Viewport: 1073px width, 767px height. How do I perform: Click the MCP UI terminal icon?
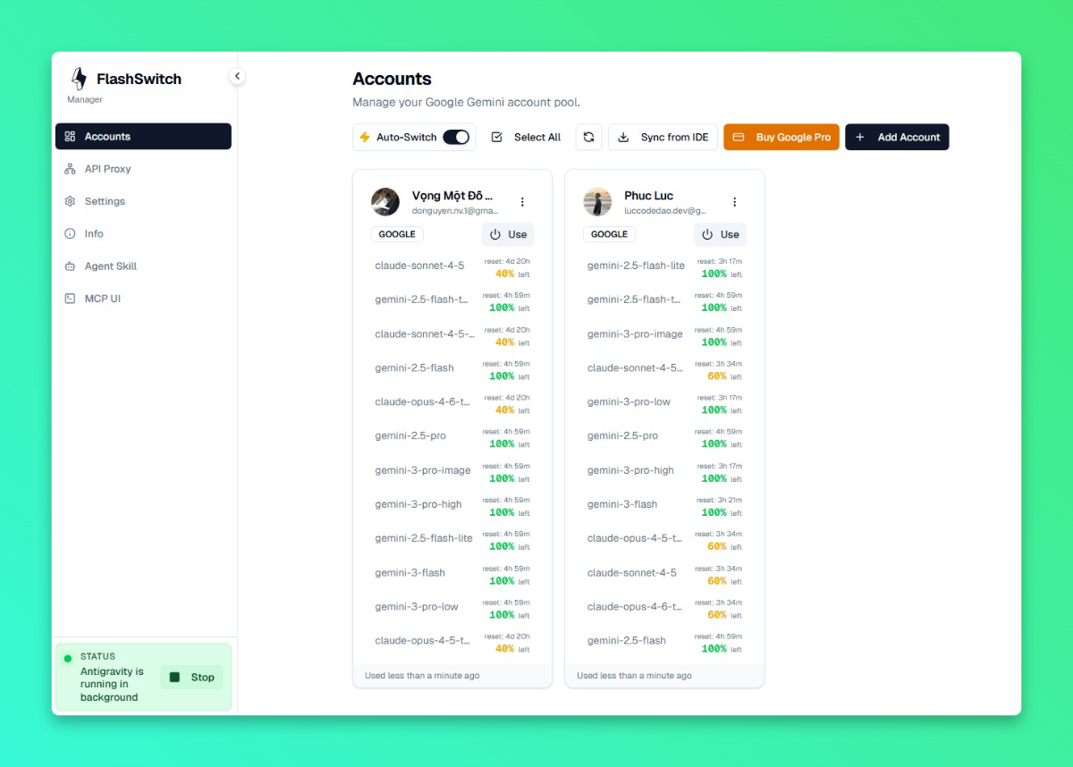[70, 299]
